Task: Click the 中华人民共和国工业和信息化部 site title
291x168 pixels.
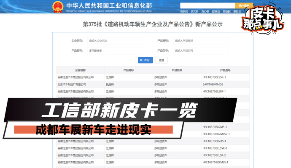Action: click(109, 5)
